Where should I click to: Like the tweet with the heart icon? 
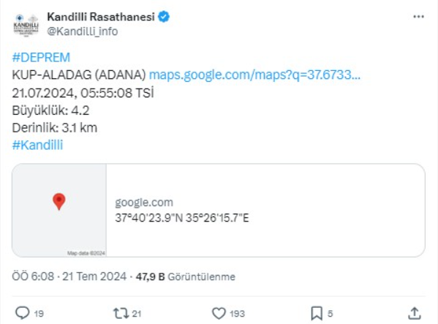point(219,313)
